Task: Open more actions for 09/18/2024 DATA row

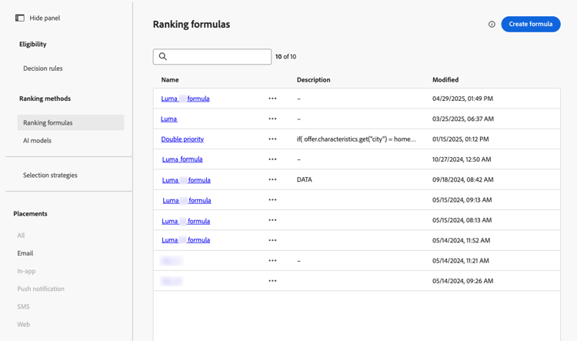Action: pos(272,180)
